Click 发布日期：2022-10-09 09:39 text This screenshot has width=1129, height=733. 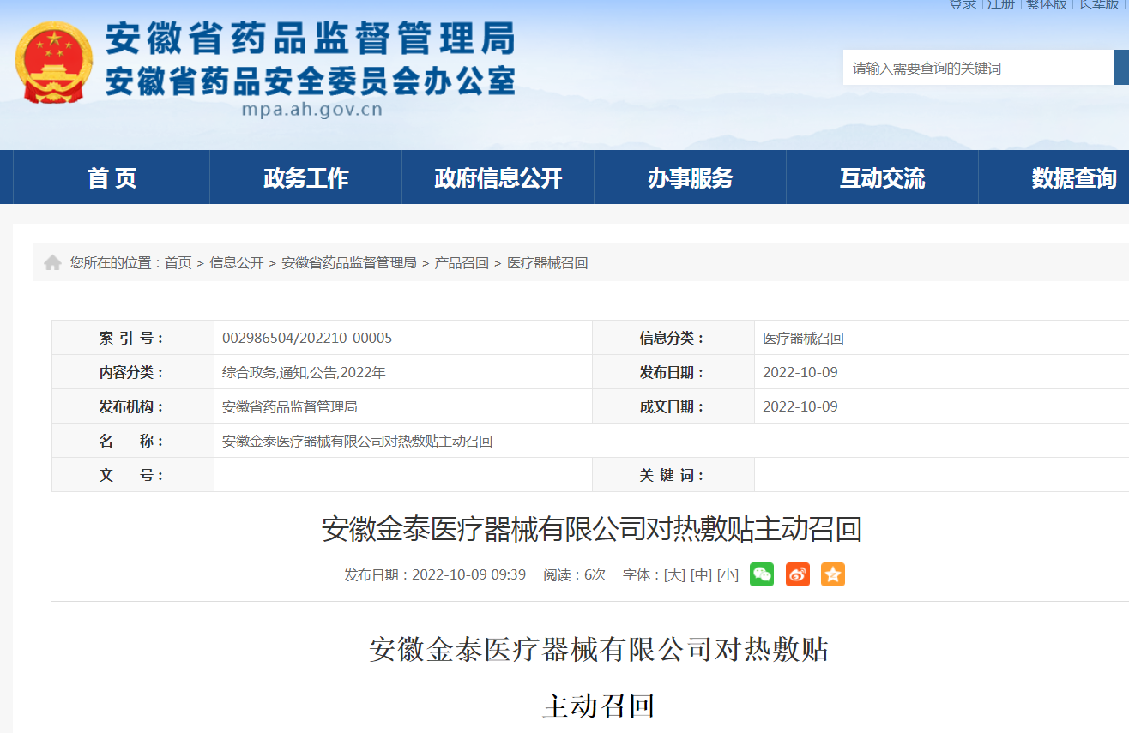click(435, 574)
